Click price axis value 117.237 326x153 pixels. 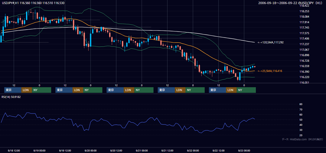pyautogui.click(x=304, y=44)
